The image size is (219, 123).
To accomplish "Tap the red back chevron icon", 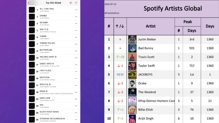I will point(29,3).
